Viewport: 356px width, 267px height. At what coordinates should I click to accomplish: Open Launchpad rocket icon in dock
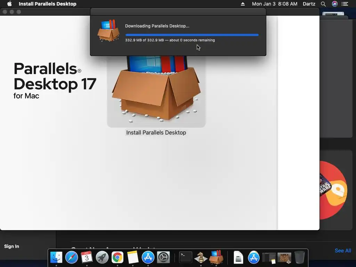pos(102,258)
